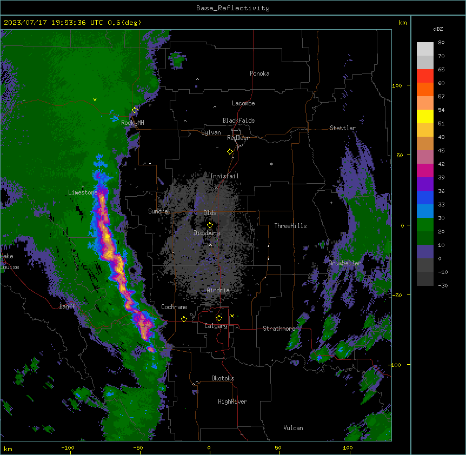Click the RockyMH label

tap(132, 122)
